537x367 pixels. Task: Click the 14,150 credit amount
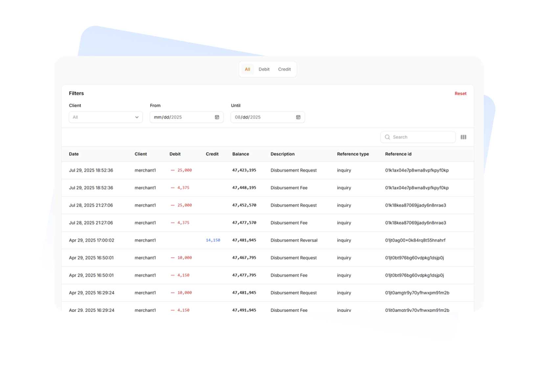(213, 240)
